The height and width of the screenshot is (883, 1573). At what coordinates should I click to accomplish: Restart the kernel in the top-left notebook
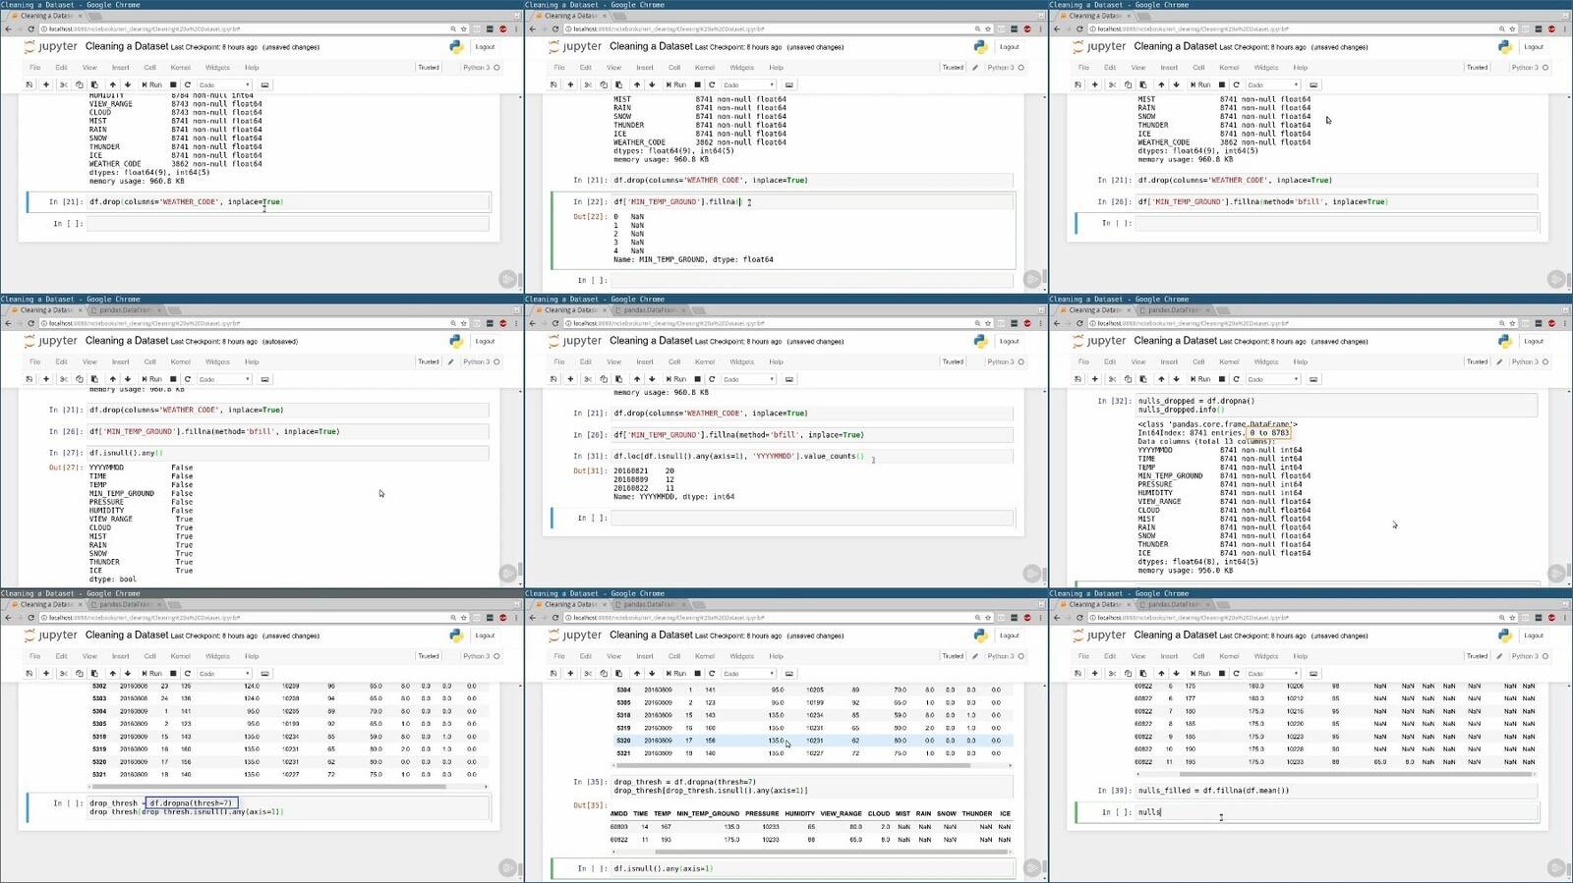pyautogui.click(x=187, y=84)
